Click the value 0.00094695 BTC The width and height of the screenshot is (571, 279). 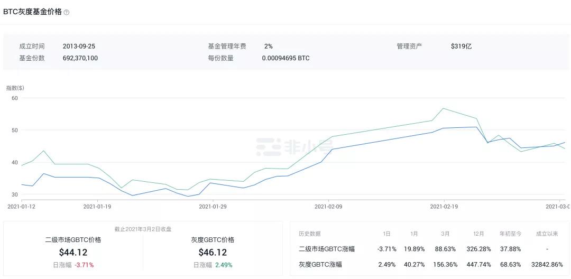click(x=286, y=58)
